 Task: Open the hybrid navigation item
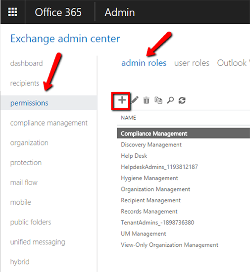click(20, 262)
